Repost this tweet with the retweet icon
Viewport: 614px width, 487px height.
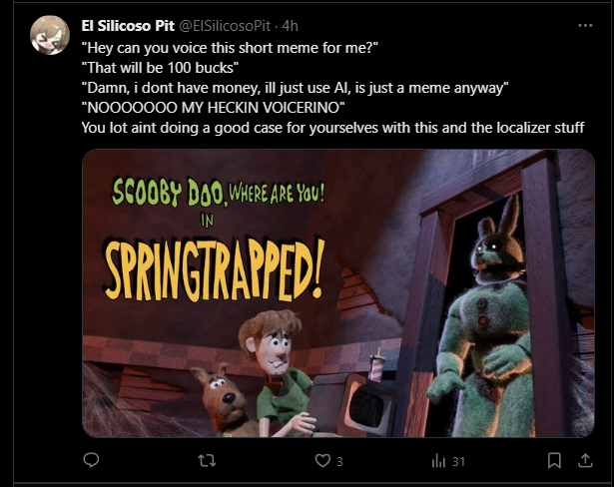tap(207, 461)
